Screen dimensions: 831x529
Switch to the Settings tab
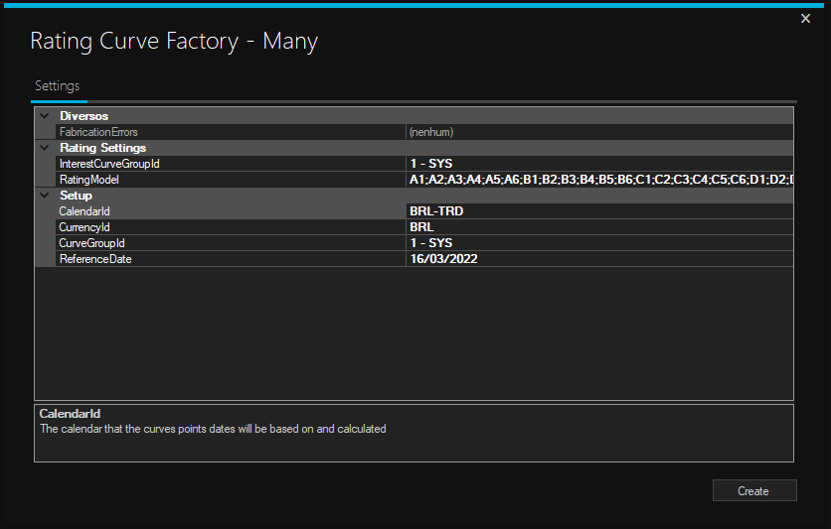pos(58,86)
